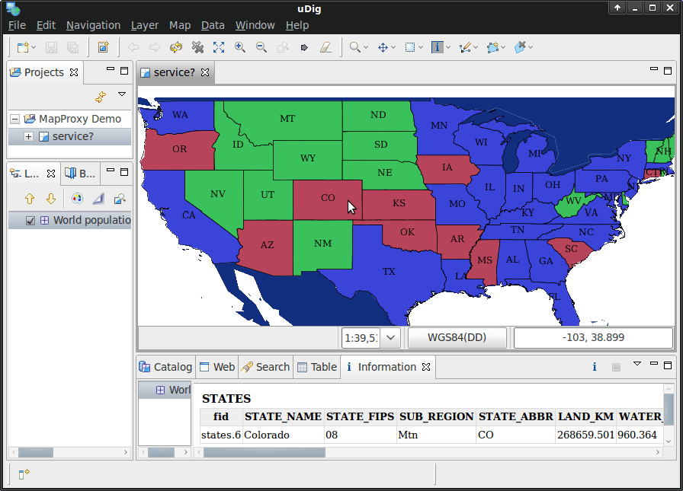Open the Selection tool dropdown arrow
This screenshot has width=683, height=491.
[420, 47]
